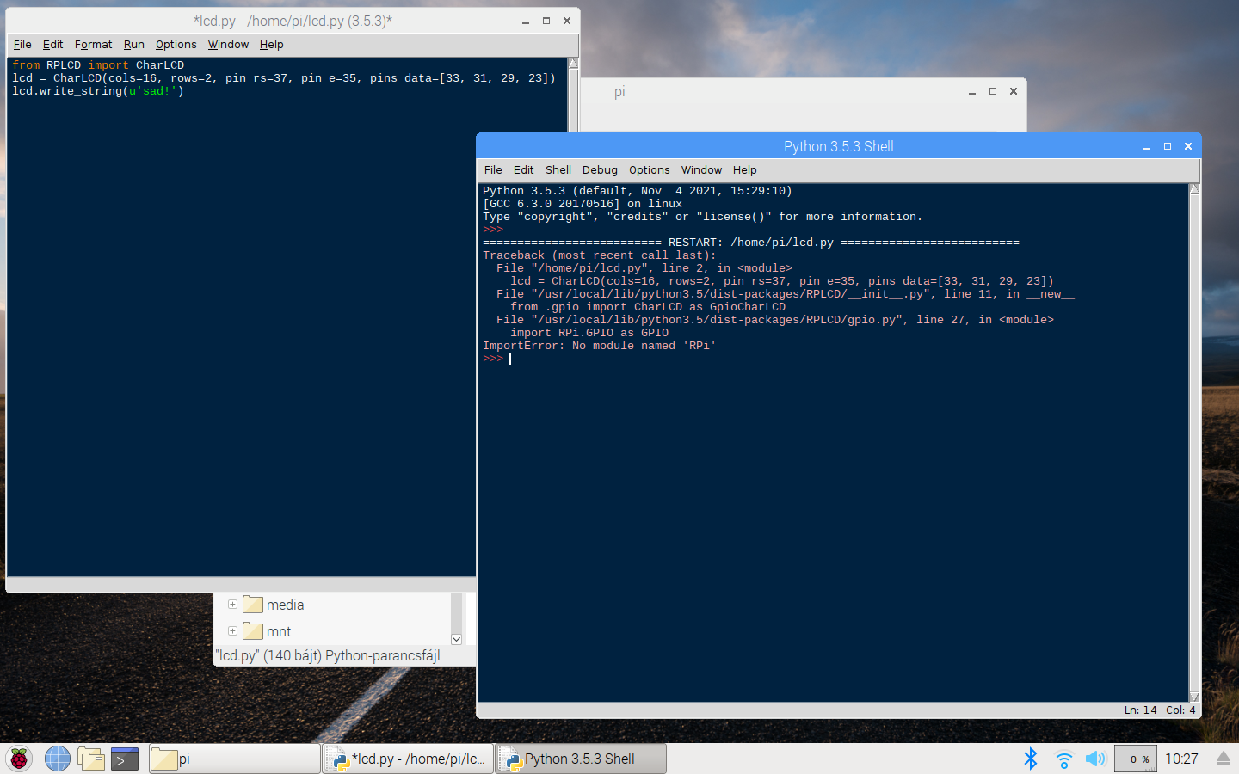Click the lcd.write_string line in editor
This screenshot has height=774, width=1239.
click(98, 91)
